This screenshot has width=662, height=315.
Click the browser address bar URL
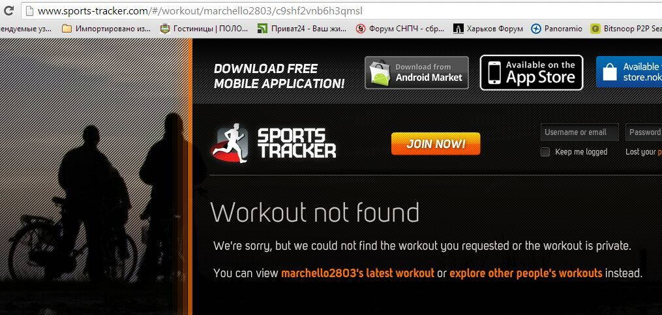(x=200, y=11)
